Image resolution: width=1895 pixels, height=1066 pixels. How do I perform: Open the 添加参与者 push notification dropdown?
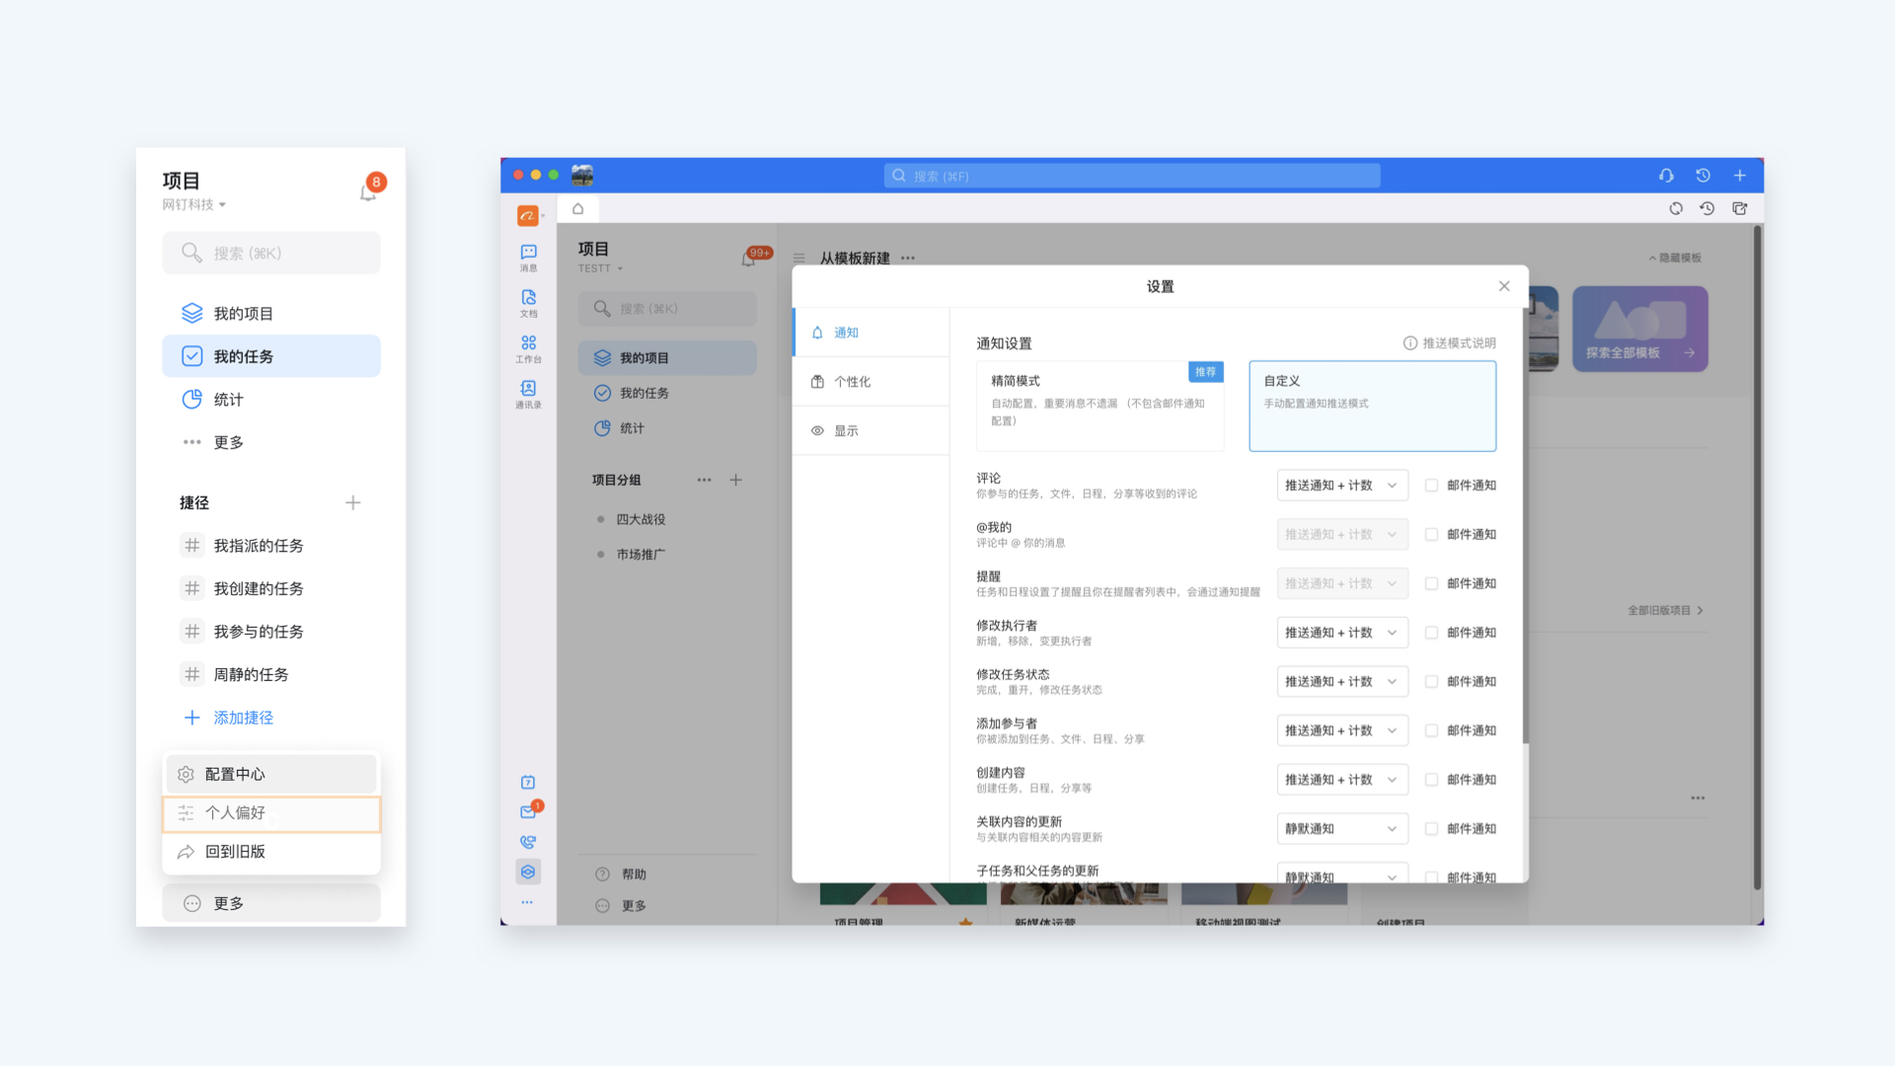(1342, 730)
